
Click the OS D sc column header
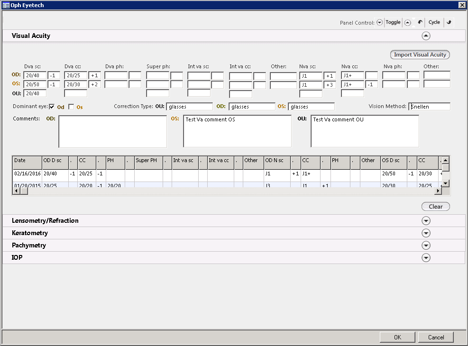[394, 163]
